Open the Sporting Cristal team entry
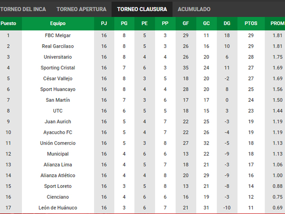 pos(58,68)
